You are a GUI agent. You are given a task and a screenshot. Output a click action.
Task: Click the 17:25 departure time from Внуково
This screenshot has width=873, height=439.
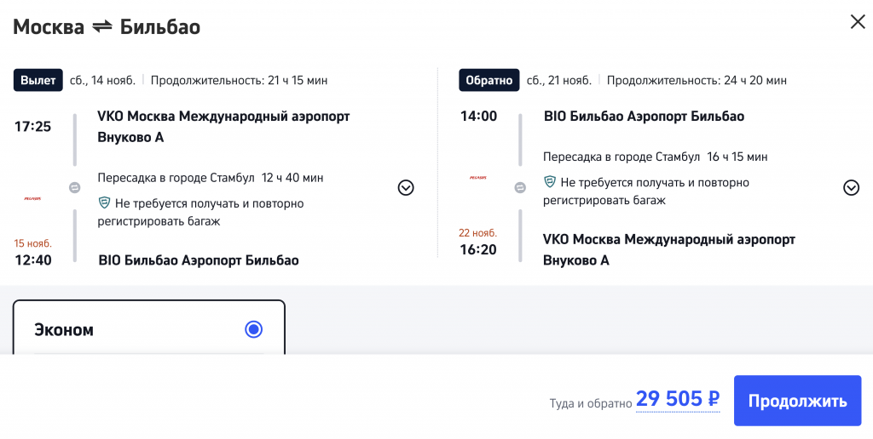33,127
